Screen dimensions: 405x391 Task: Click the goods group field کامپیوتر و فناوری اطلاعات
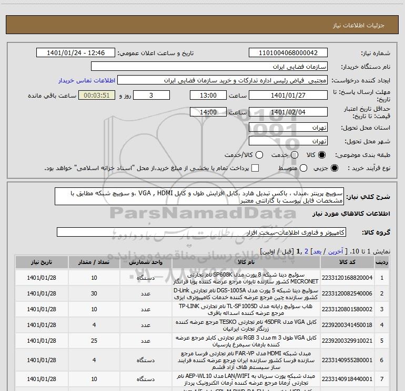pyautogui.click(x=201, y=232)
